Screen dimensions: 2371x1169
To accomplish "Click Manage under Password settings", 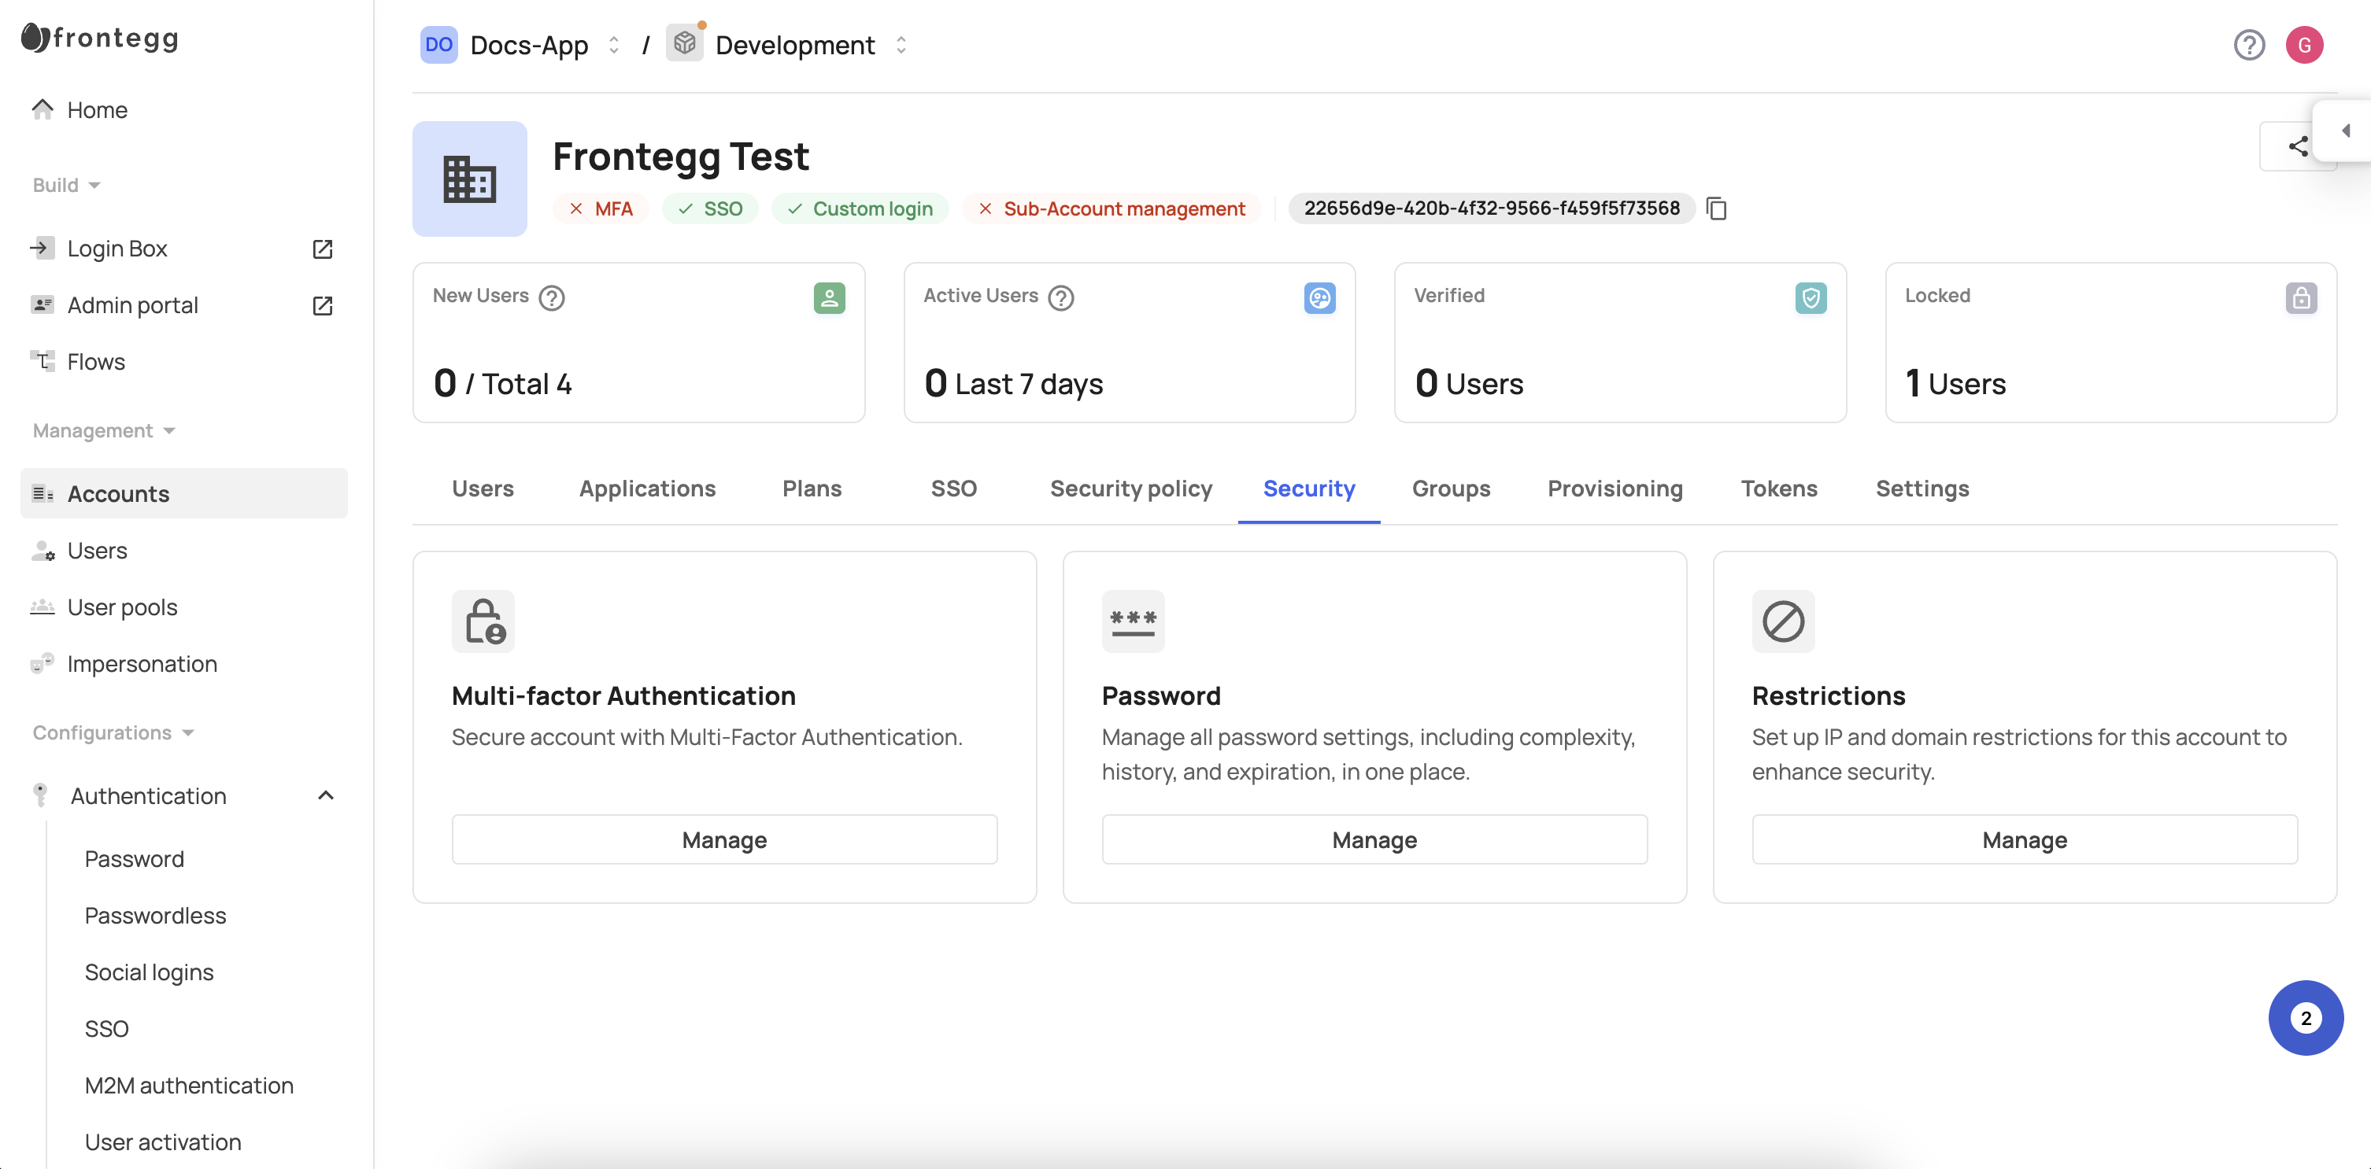I will tap(1374, 839).
